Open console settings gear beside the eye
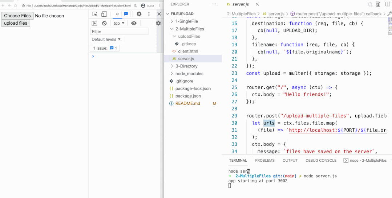 158,23
